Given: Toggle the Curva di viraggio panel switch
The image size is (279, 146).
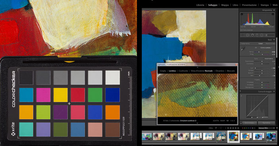Looking at the screenshot, I should (240, 91).
